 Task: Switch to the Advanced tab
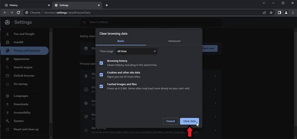coord(174,41)
